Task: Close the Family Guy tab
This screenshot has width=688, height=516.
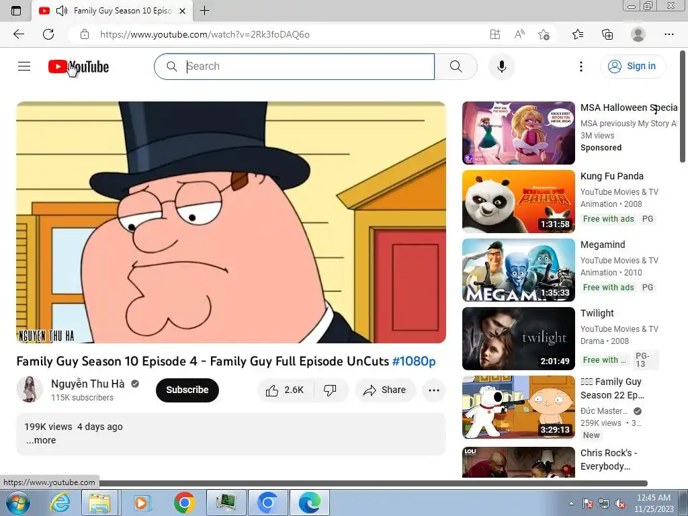Action: point(183,11)
